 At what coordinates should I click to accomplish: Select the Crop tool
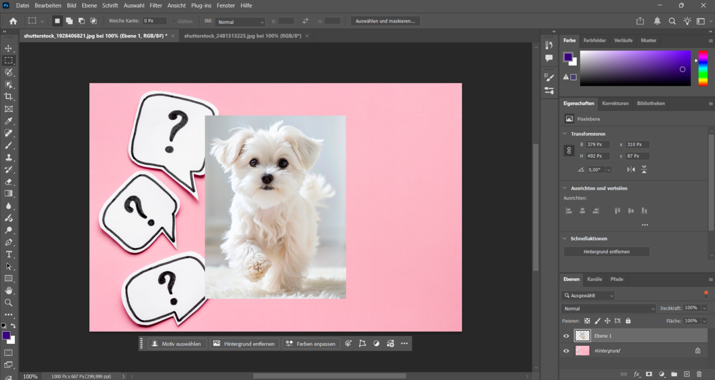tap(8, 96)
